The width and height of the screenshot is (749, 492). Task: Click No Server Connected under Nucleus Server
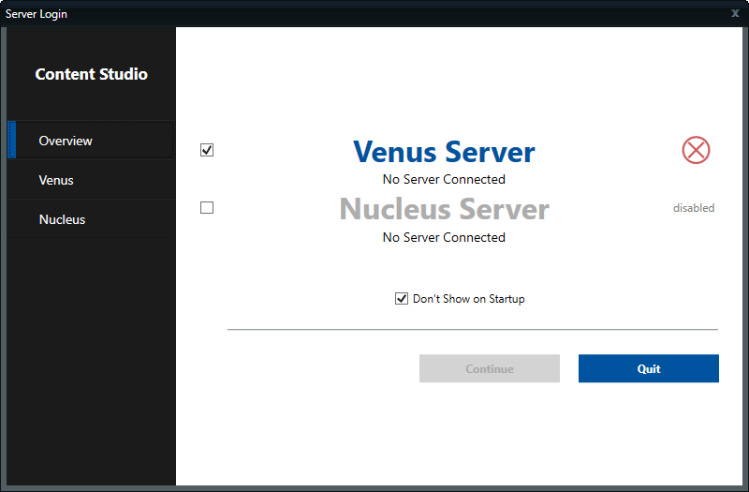pos(444,237)
